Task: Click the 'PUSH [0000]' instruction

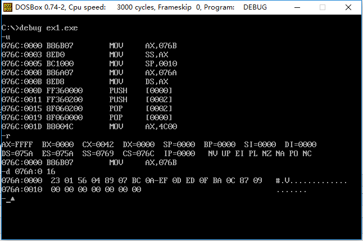Action: coord(140,91)
